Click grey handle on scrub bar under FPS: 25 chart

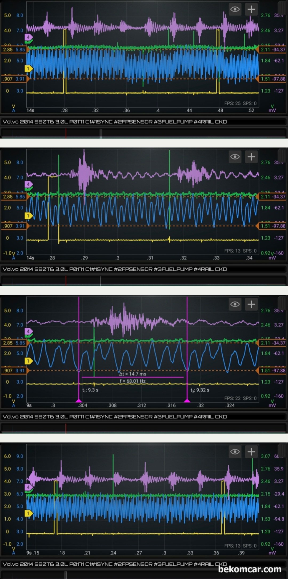(101, 133)
